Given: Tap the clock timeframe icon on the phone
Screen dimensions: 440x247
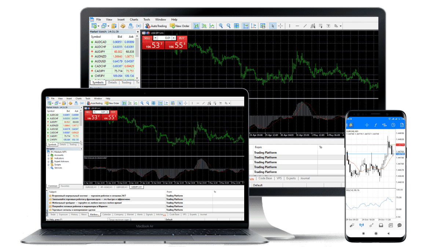Looking at the screenshot, I should [x=393, y=125].
